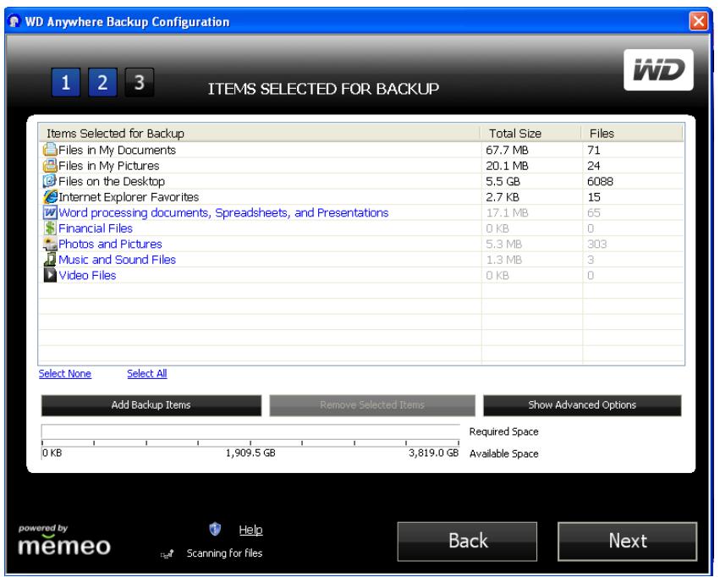Click the scanning status icon beside Scanning for files
720x577 pixels.
point(168,554)
